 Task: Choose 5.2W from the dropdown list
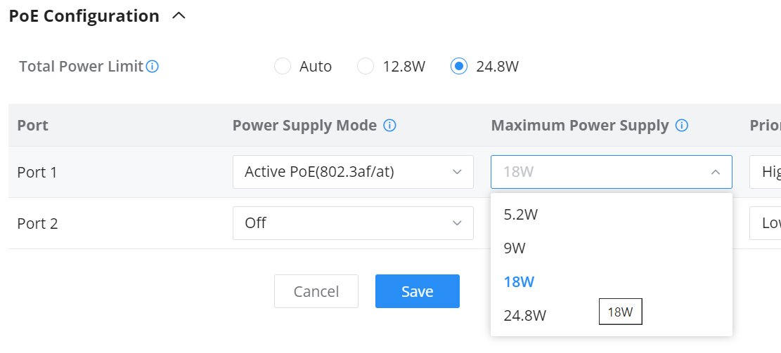pyautogui.click(x=521, y=215)
